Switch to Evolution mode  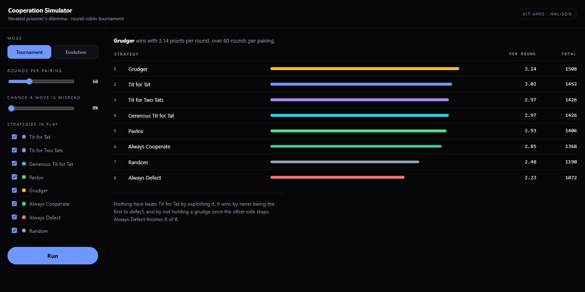coord(76,52)
